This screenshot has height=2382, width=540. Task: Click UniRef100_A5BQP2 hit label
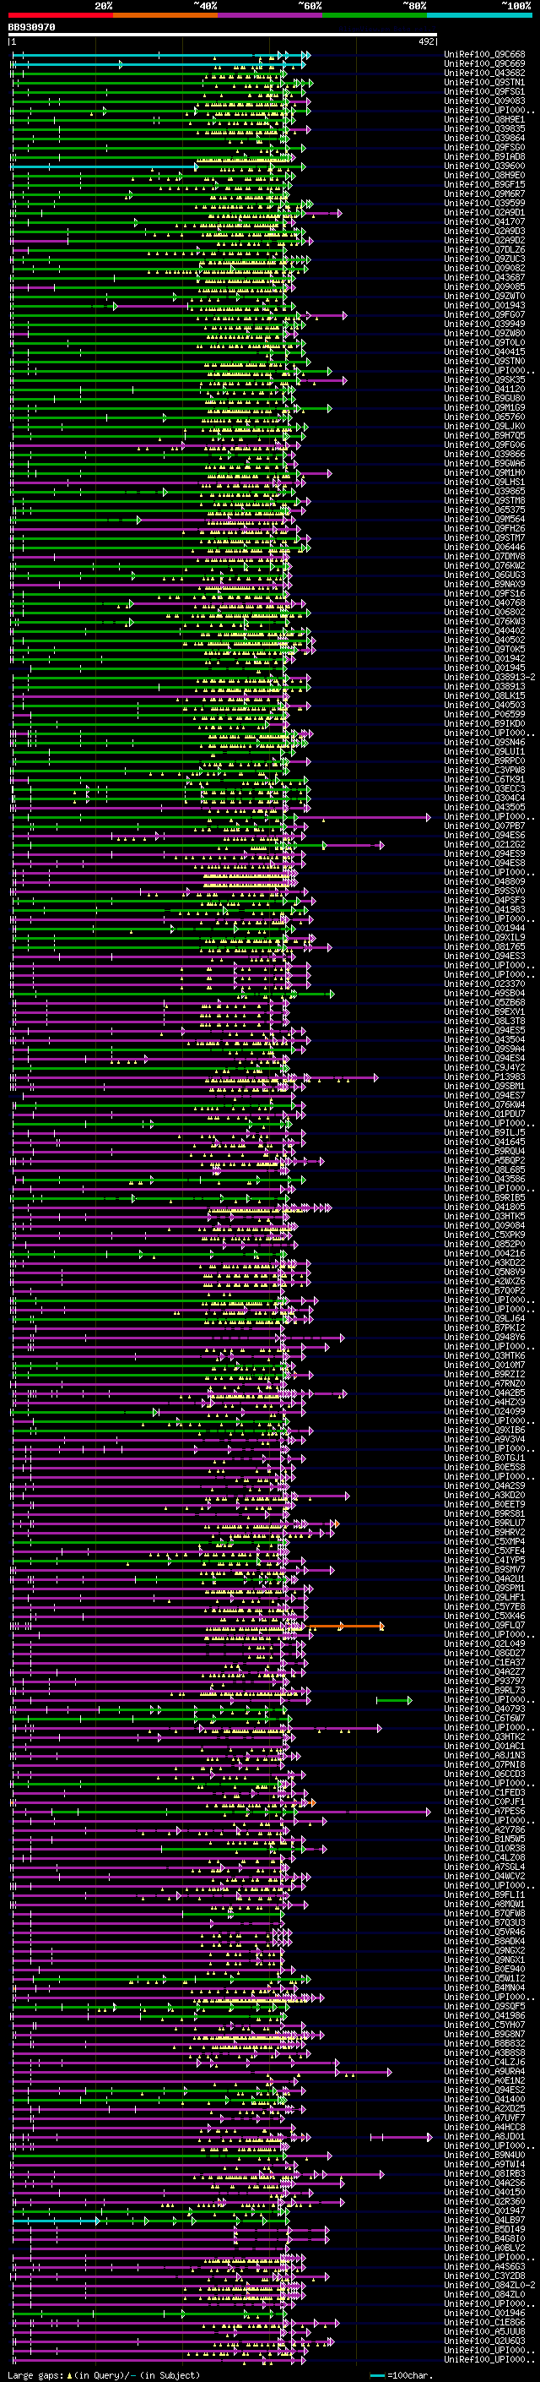[484, 1160]
